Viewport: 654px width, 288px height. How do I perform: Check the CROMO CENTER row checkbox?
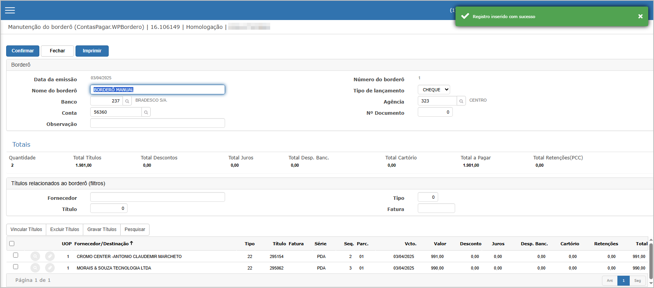coord(16,255)
